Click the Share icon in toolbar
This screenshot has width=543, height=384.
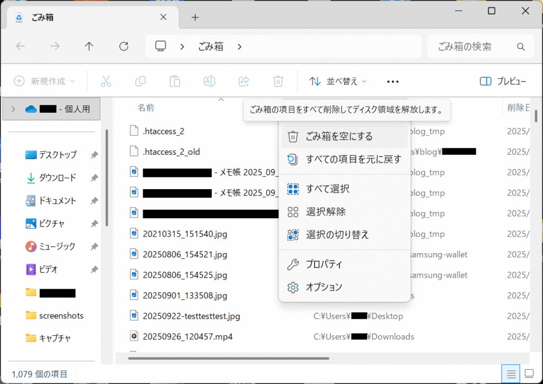point(244,81)
